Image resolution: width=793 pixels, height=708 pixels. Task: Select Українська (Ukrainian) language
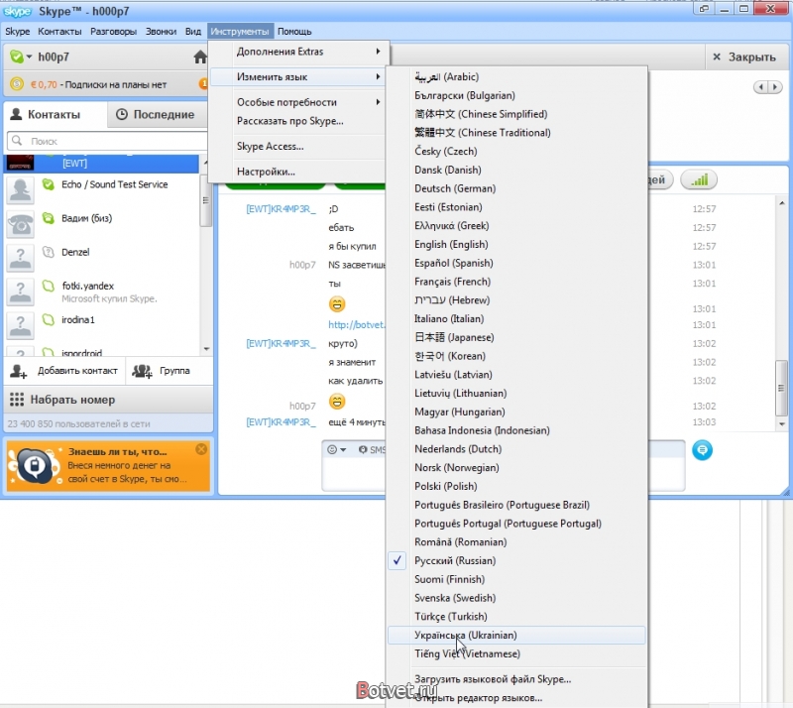[x=516, y=636]
